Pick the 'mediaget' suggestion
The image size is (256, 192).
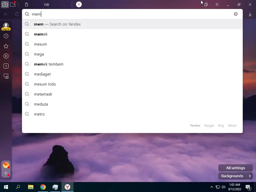(x=132, y=74)
